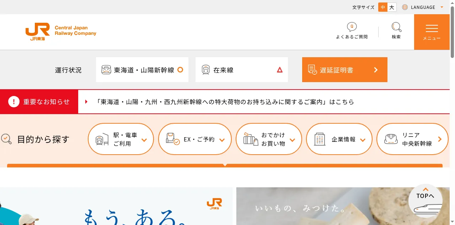Click the helmet icon for リニア中央新幹線
The width and height of the screenshot is (455, 225).
coord(391,139)
